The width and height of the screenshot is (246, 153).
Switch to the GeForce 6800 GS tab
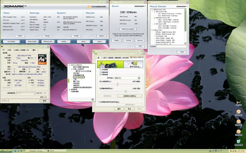tap(137, 57)
